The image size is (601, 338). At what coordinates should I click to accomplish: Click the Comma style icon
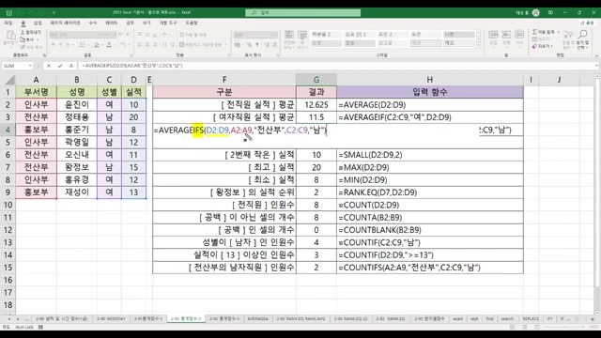(x=257, y=45)
